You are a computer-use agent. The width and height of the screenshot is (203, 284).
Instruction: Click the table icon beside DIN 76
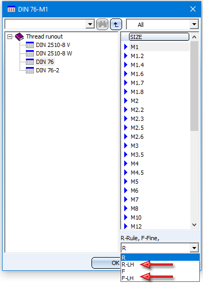point(30,62)
